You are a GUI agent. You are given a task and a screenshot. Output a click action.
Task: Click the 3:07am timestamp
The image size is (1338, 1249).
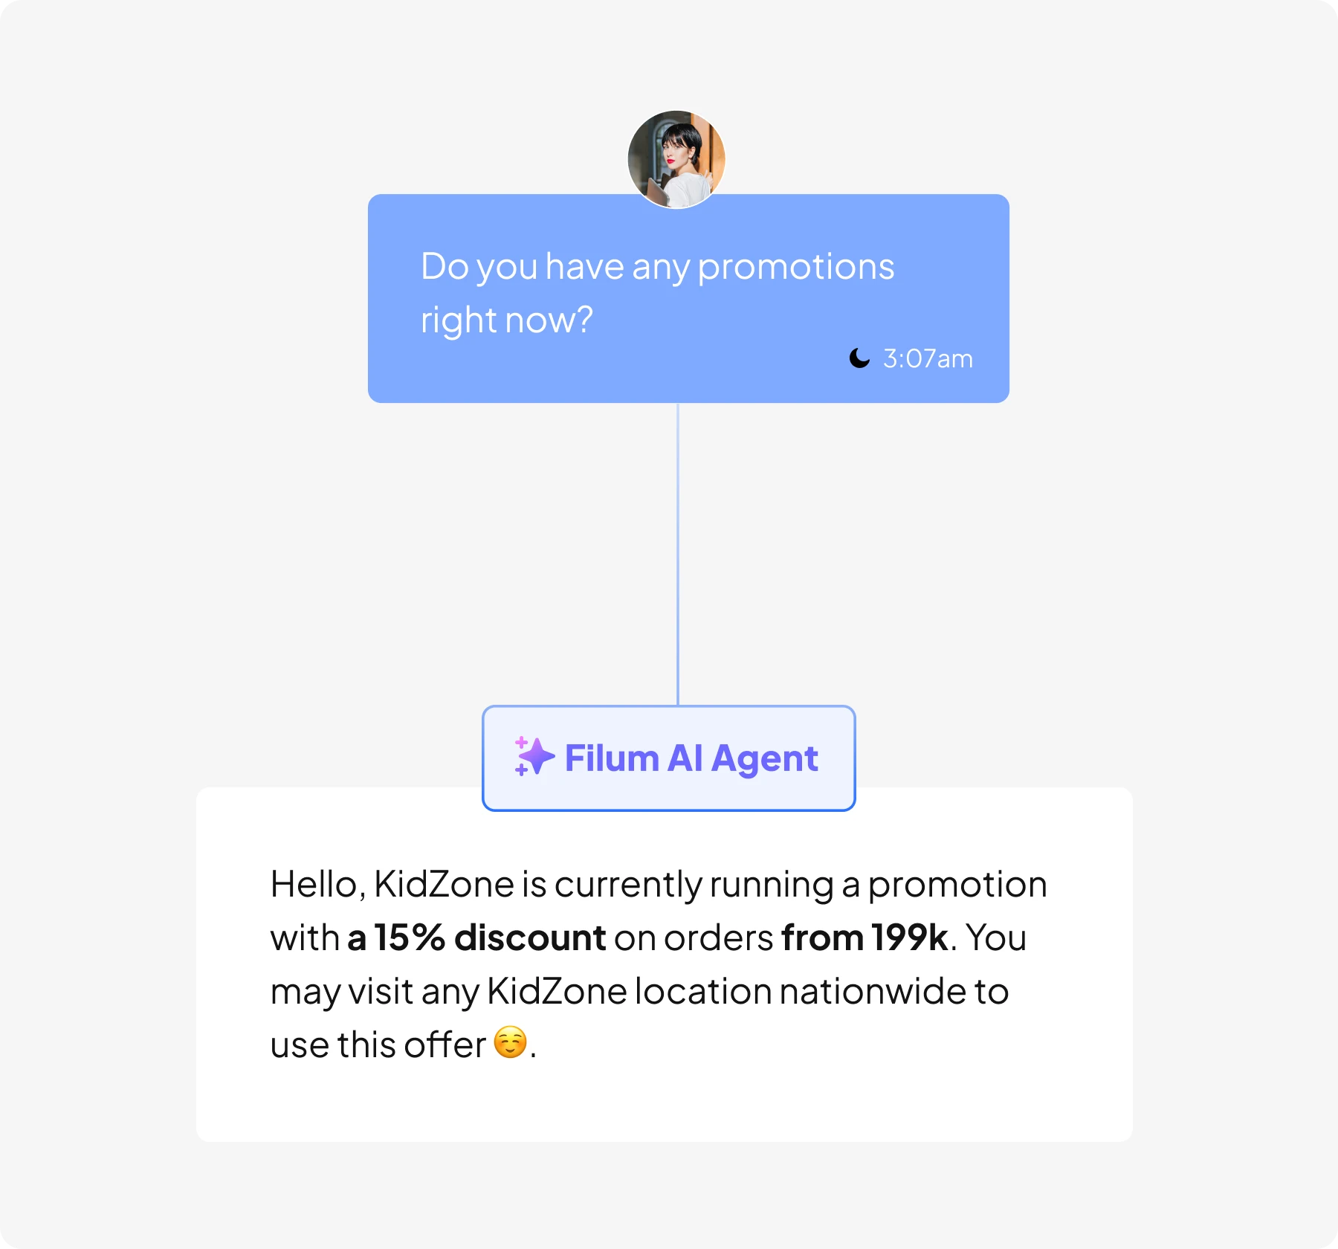[x=928, y=359]
